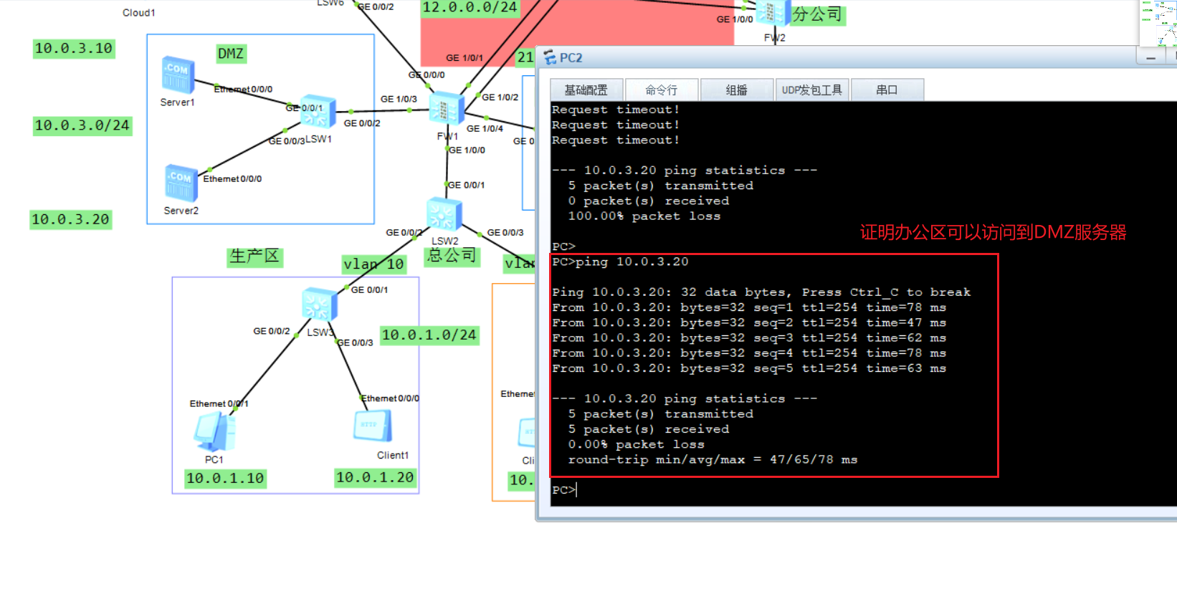The height and width of the screenshot is (604, 1177).
Task: Minimize the PC2 window
Action: point(1150,57)
